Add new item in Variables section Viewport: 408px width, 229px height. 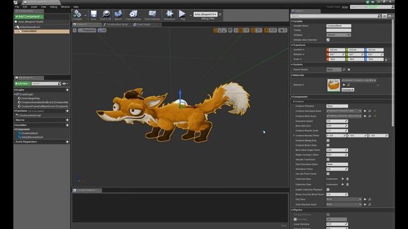click(68, 125)
